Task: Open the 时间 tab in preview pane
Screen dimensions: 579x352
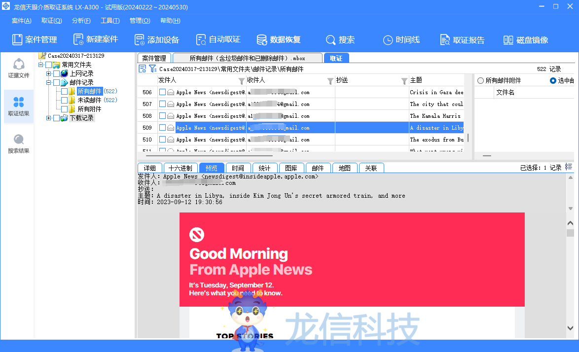Action: [x=238, y=168]
